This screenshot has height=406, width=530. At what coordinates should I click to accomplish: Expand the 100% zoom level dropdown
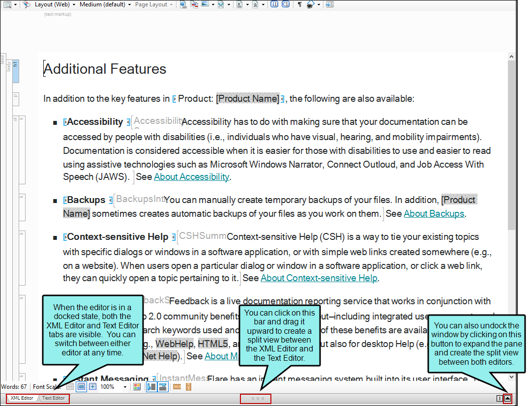click(x=125, y=387)
